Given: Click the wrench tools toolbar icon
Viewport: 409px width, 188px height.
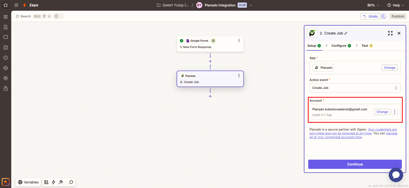Looking at the screenshot, I should (x=61, y=182).
